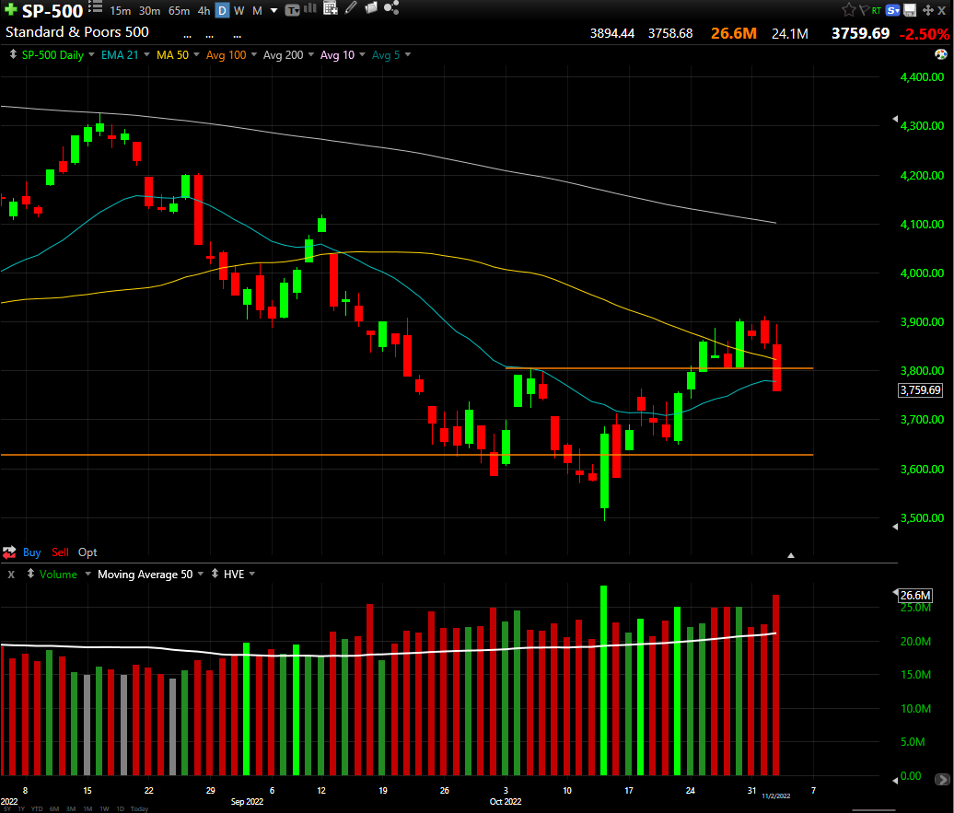
Task: Click the -2.50% change value
Action: (x=925, y=34)
